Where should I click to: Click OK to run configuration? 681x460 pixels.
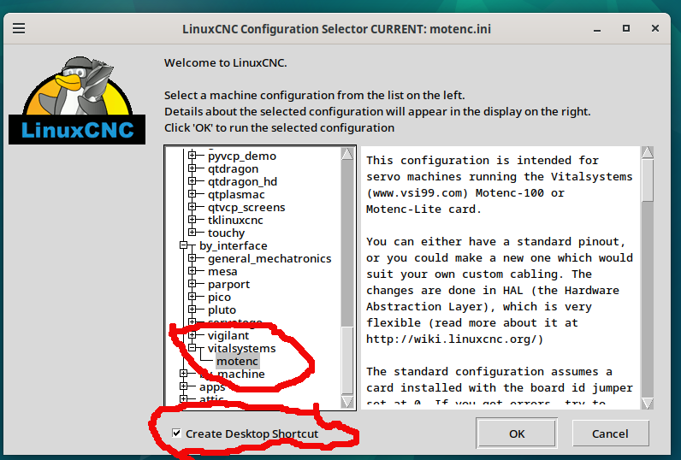point(517,433)
